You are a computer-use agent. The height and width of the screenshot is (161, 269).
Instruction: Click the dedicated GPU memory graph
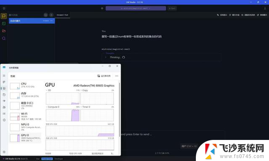80,131
